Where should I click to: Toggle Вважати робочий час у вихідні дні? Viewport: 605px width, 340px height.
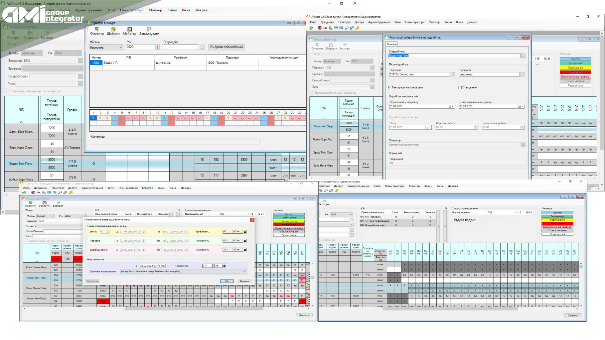9,91
